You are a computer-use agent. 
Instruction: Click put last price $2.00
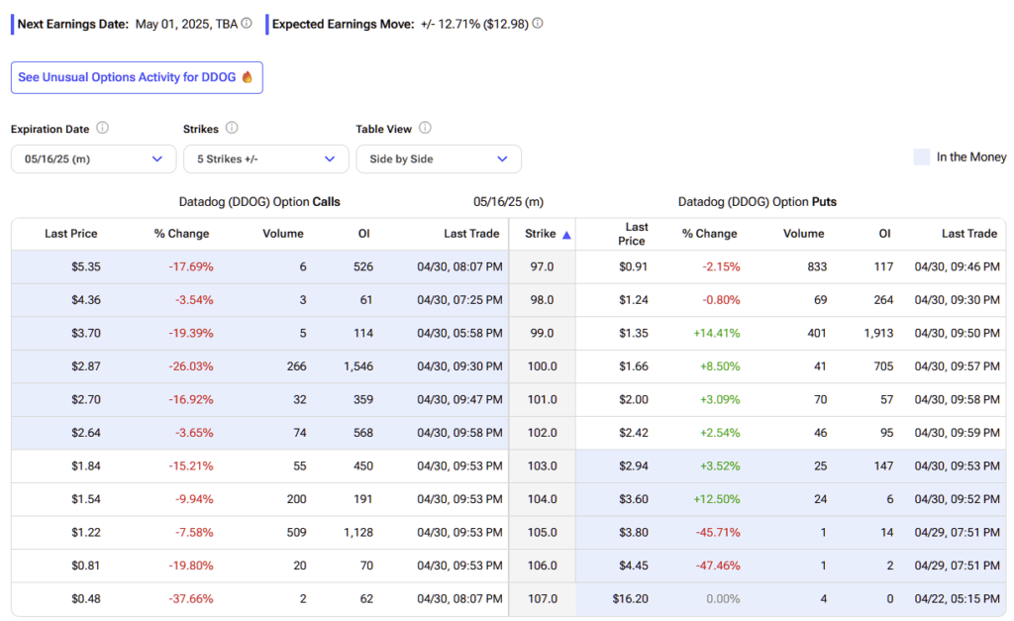[x=633, y=400]
